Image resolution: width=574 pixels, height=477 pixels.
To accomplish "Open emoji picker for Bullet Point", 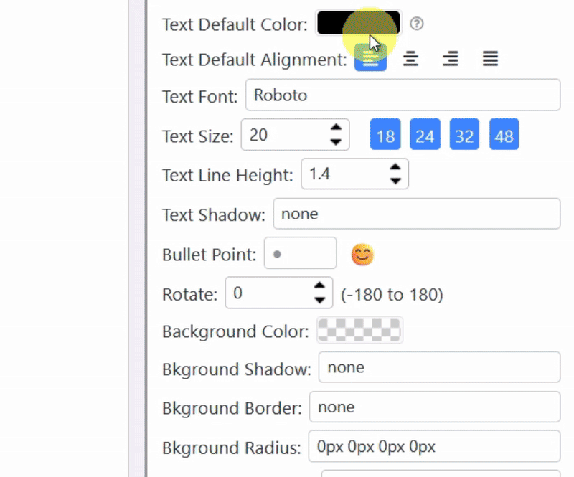I will click(x=362, y=254).
